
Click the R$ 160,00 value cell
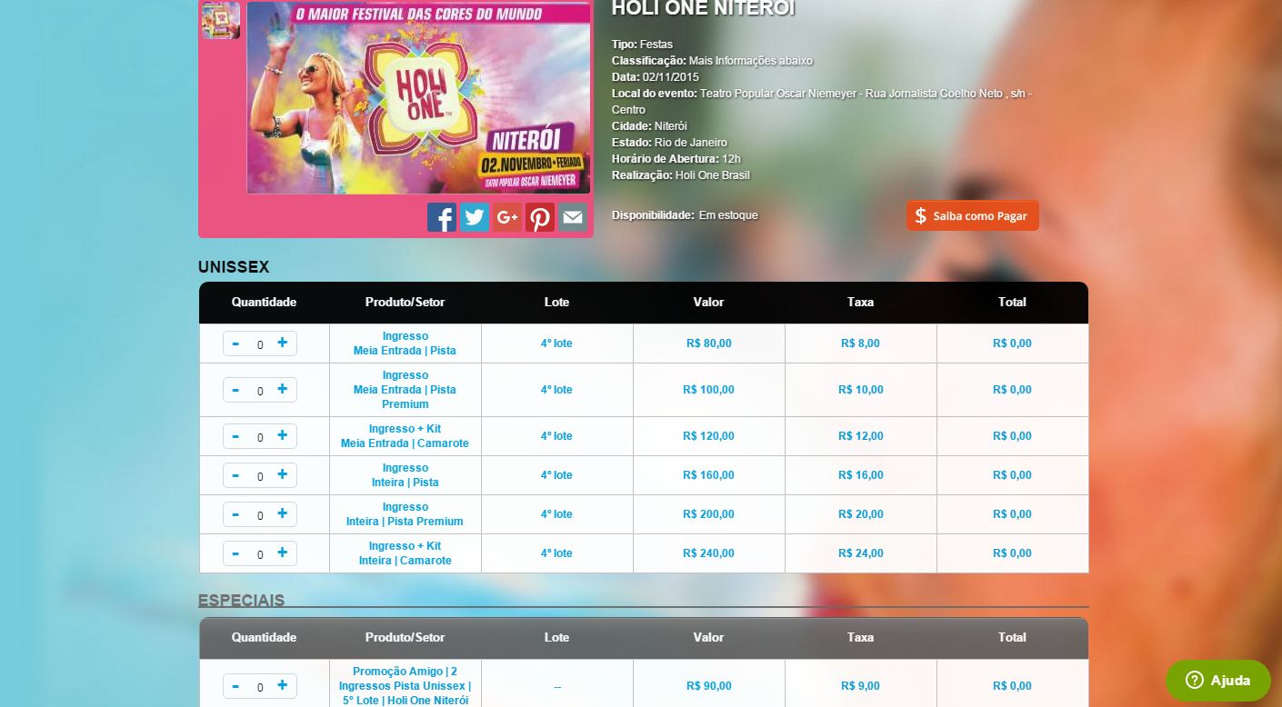709,475
